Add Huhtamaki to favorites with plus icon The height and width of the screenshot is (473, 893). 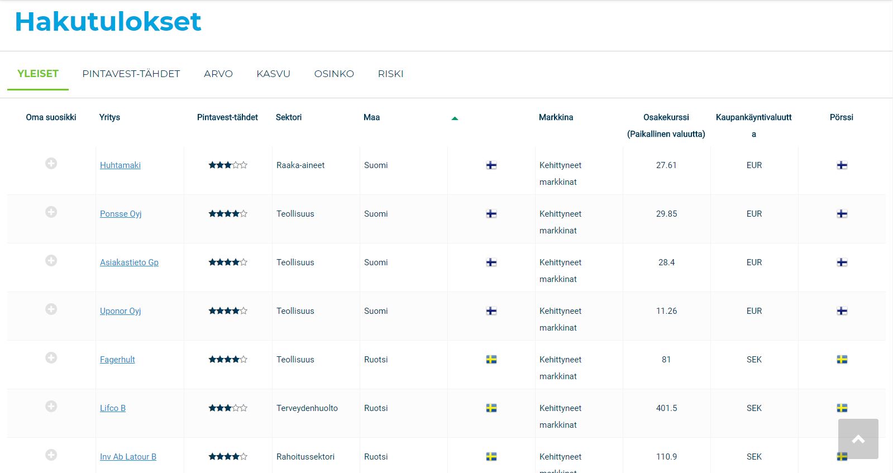(51, 163)
